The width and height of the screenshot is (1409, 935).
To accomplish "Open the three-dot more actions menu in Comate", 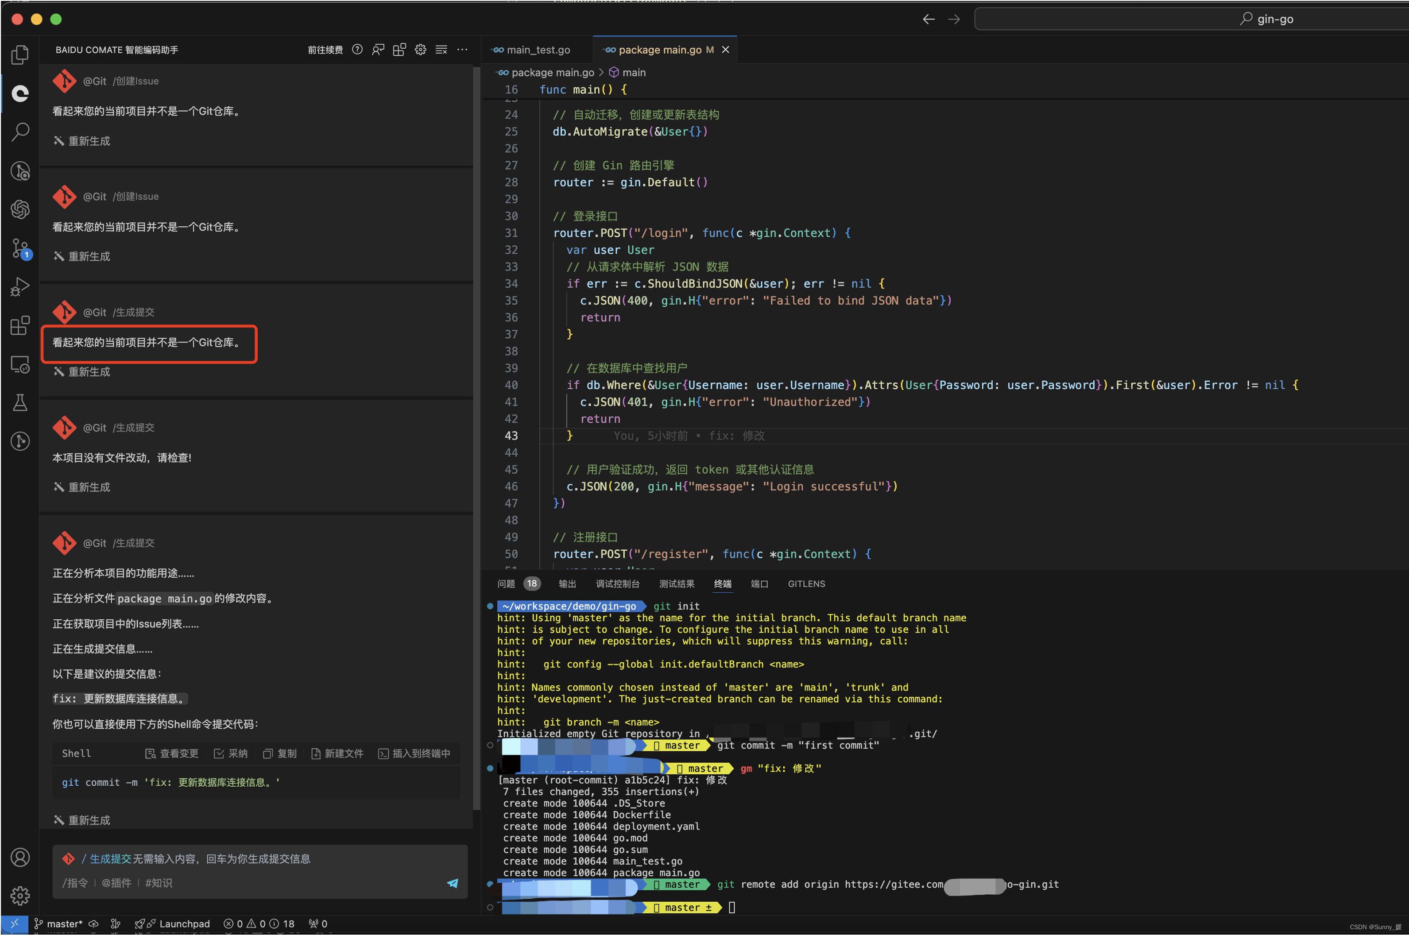I will coord(462,50).
